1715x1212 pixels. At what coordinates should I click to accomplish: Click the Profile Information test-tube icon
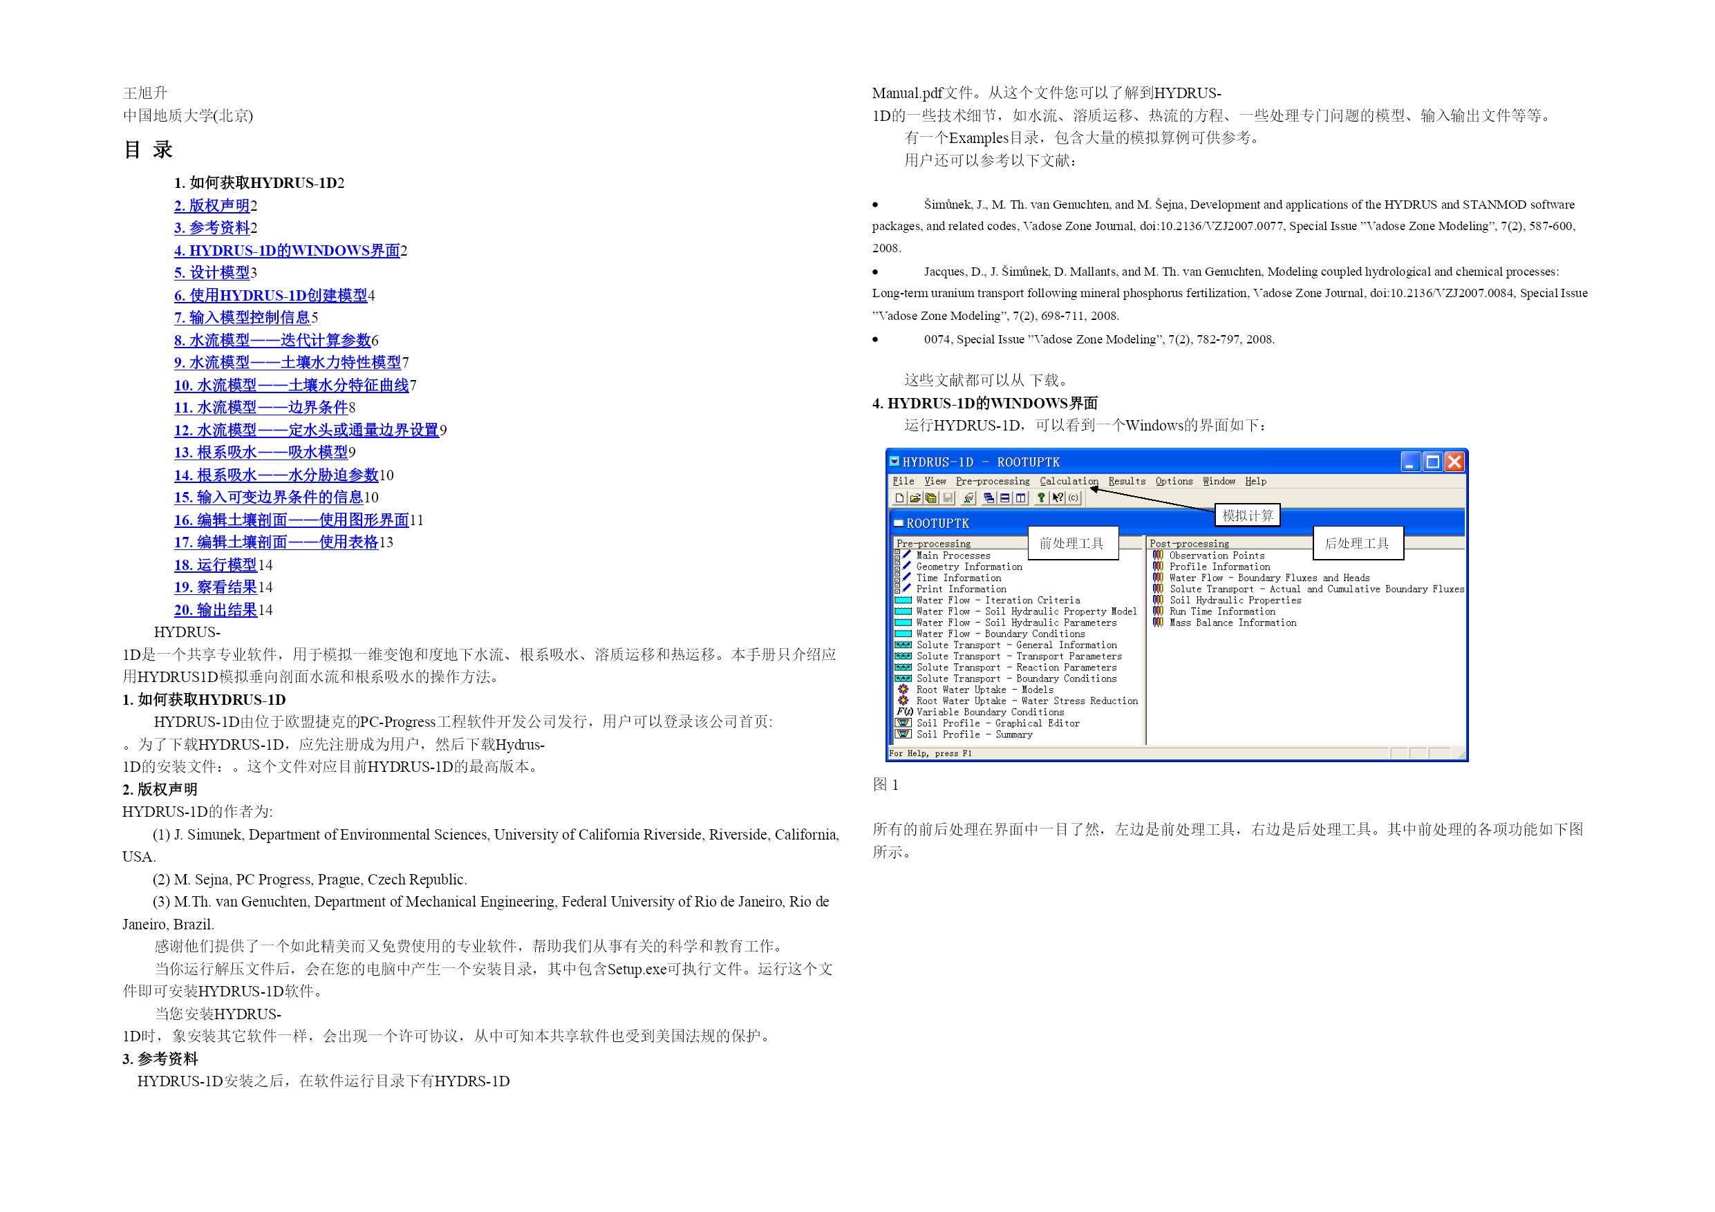[x=1158, y=566]
